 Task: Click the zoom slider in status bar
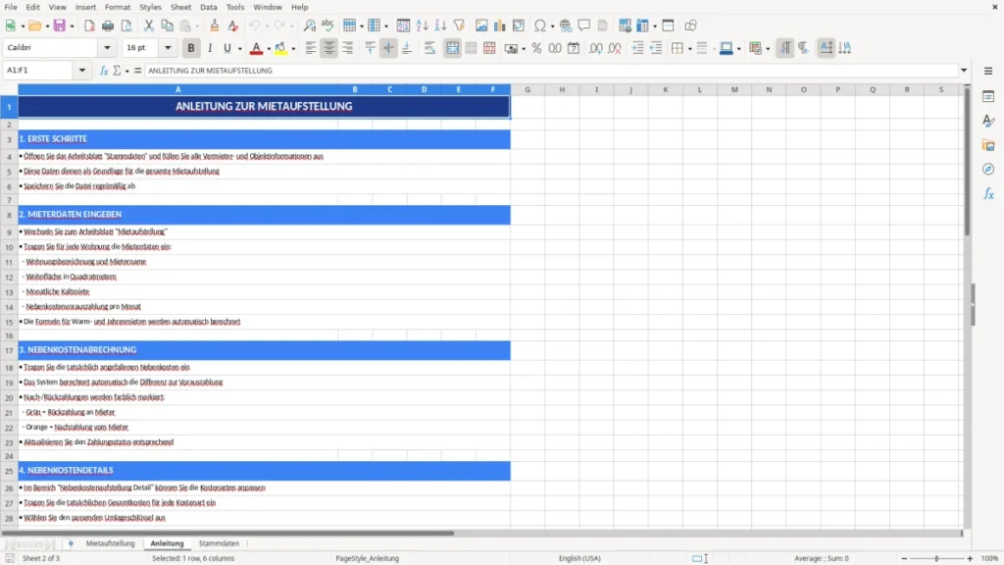[x=936, y=558]
